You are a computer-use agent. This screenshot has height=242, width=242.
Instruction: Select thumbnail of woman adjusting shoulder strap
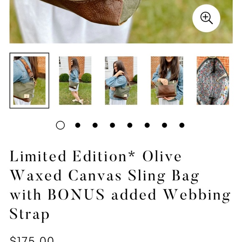click(121, 81)
